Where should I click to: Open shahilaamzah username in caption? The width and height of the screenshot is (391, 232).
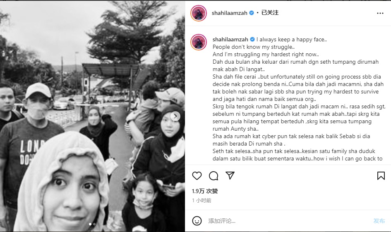point(230,39)
